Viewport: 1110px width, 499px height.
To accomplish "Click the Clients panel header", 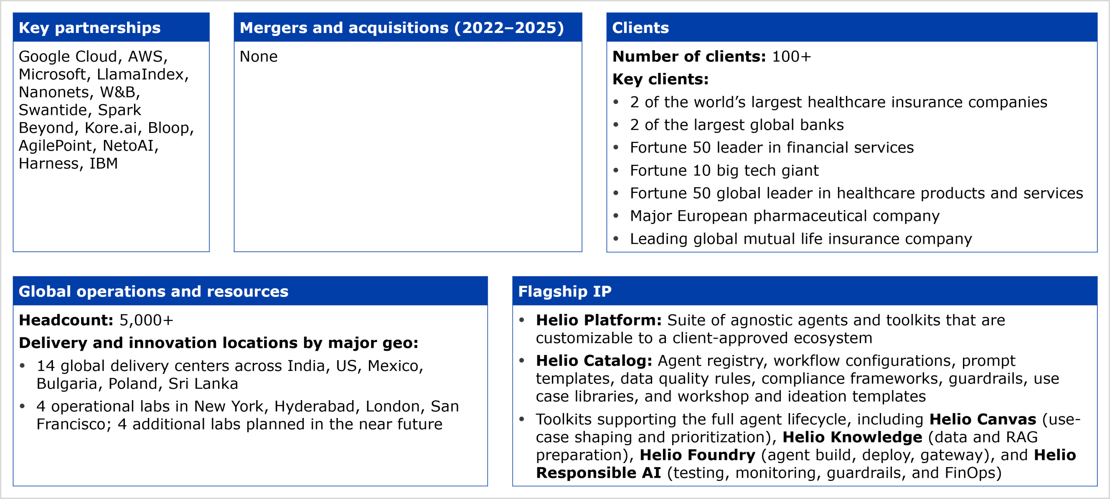I will click(640, 28).
